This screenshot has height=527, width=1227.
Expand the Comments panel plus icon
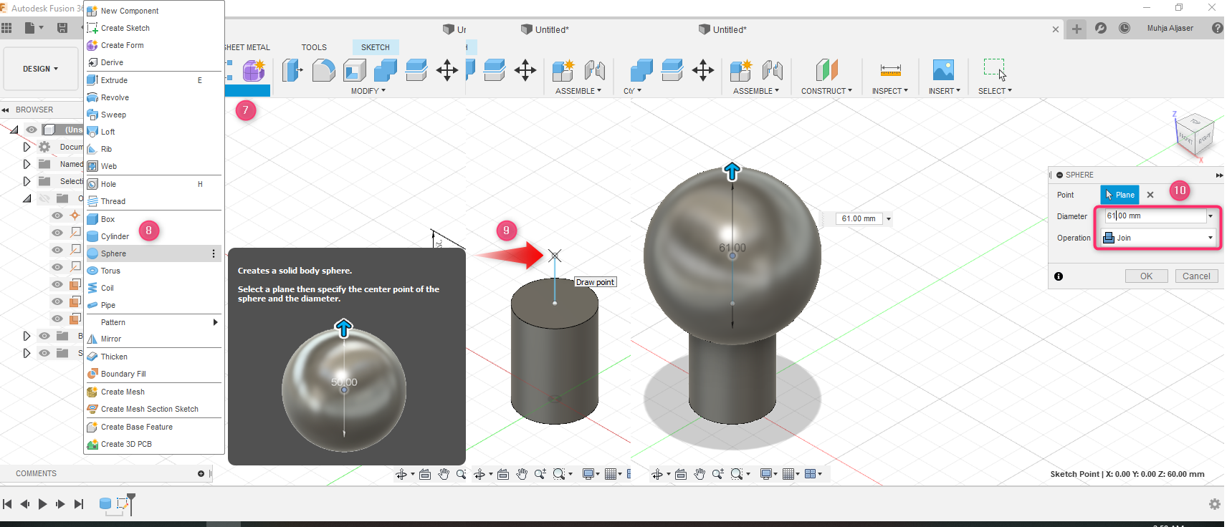(x=201, y=473)
